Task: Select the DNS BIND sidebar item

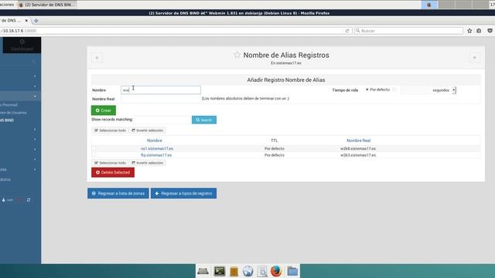Action: (7, 120)
